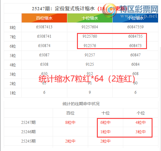
Task: Select the 个位缩水 blue header
Action: point(135,18)
